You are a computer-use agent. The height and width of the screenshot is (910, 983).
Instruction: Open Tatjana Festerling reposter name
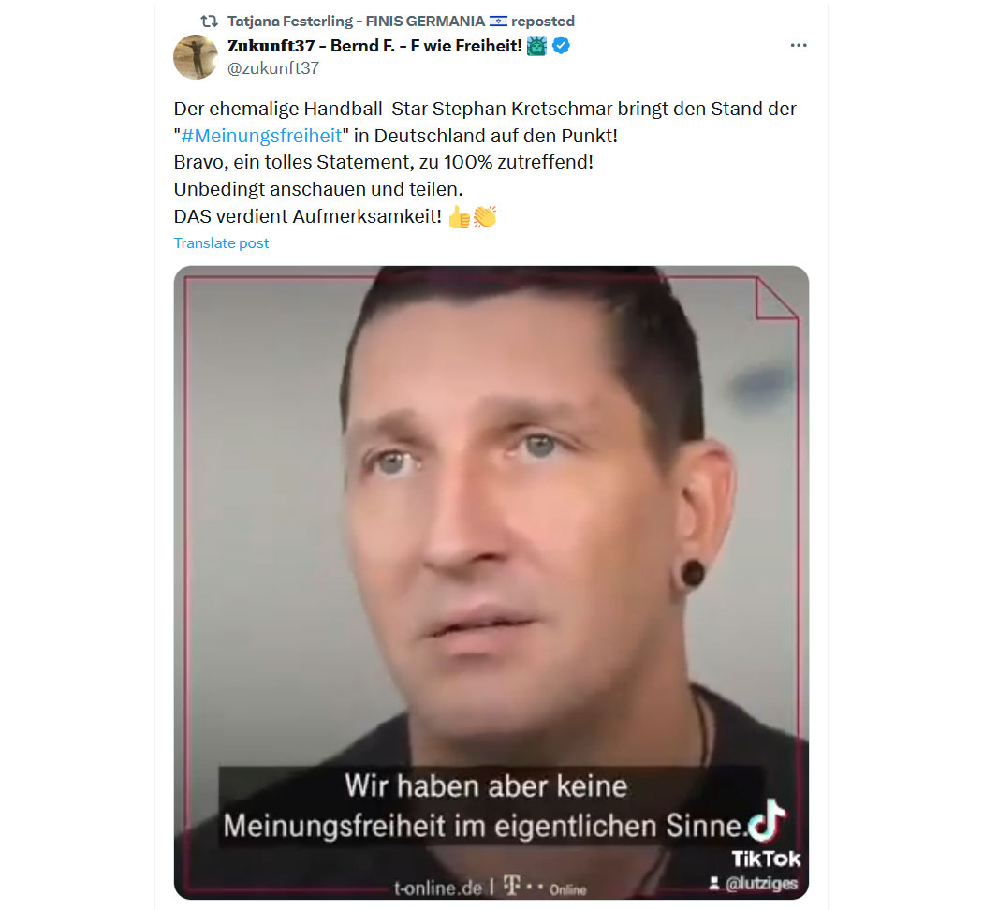[x=356, y=22]
